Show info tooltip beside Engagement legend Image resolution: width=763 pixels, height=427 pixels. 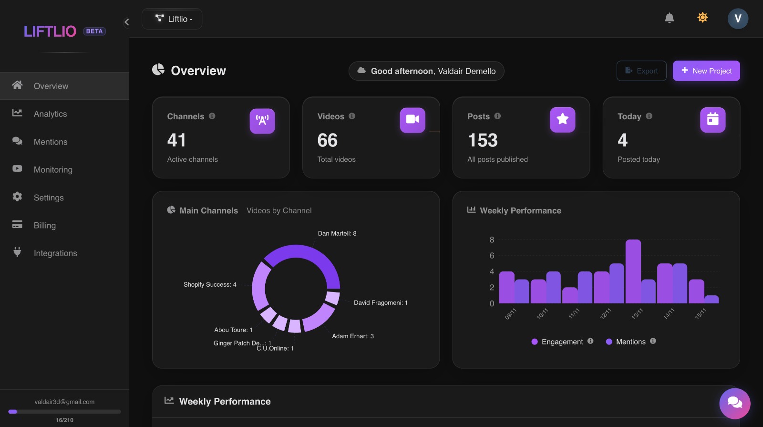click(x=590, y=341)
